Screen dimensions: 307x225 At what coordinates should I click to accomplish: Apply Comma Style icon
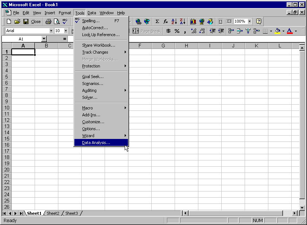pyautogui.click(x=185, y=31)
